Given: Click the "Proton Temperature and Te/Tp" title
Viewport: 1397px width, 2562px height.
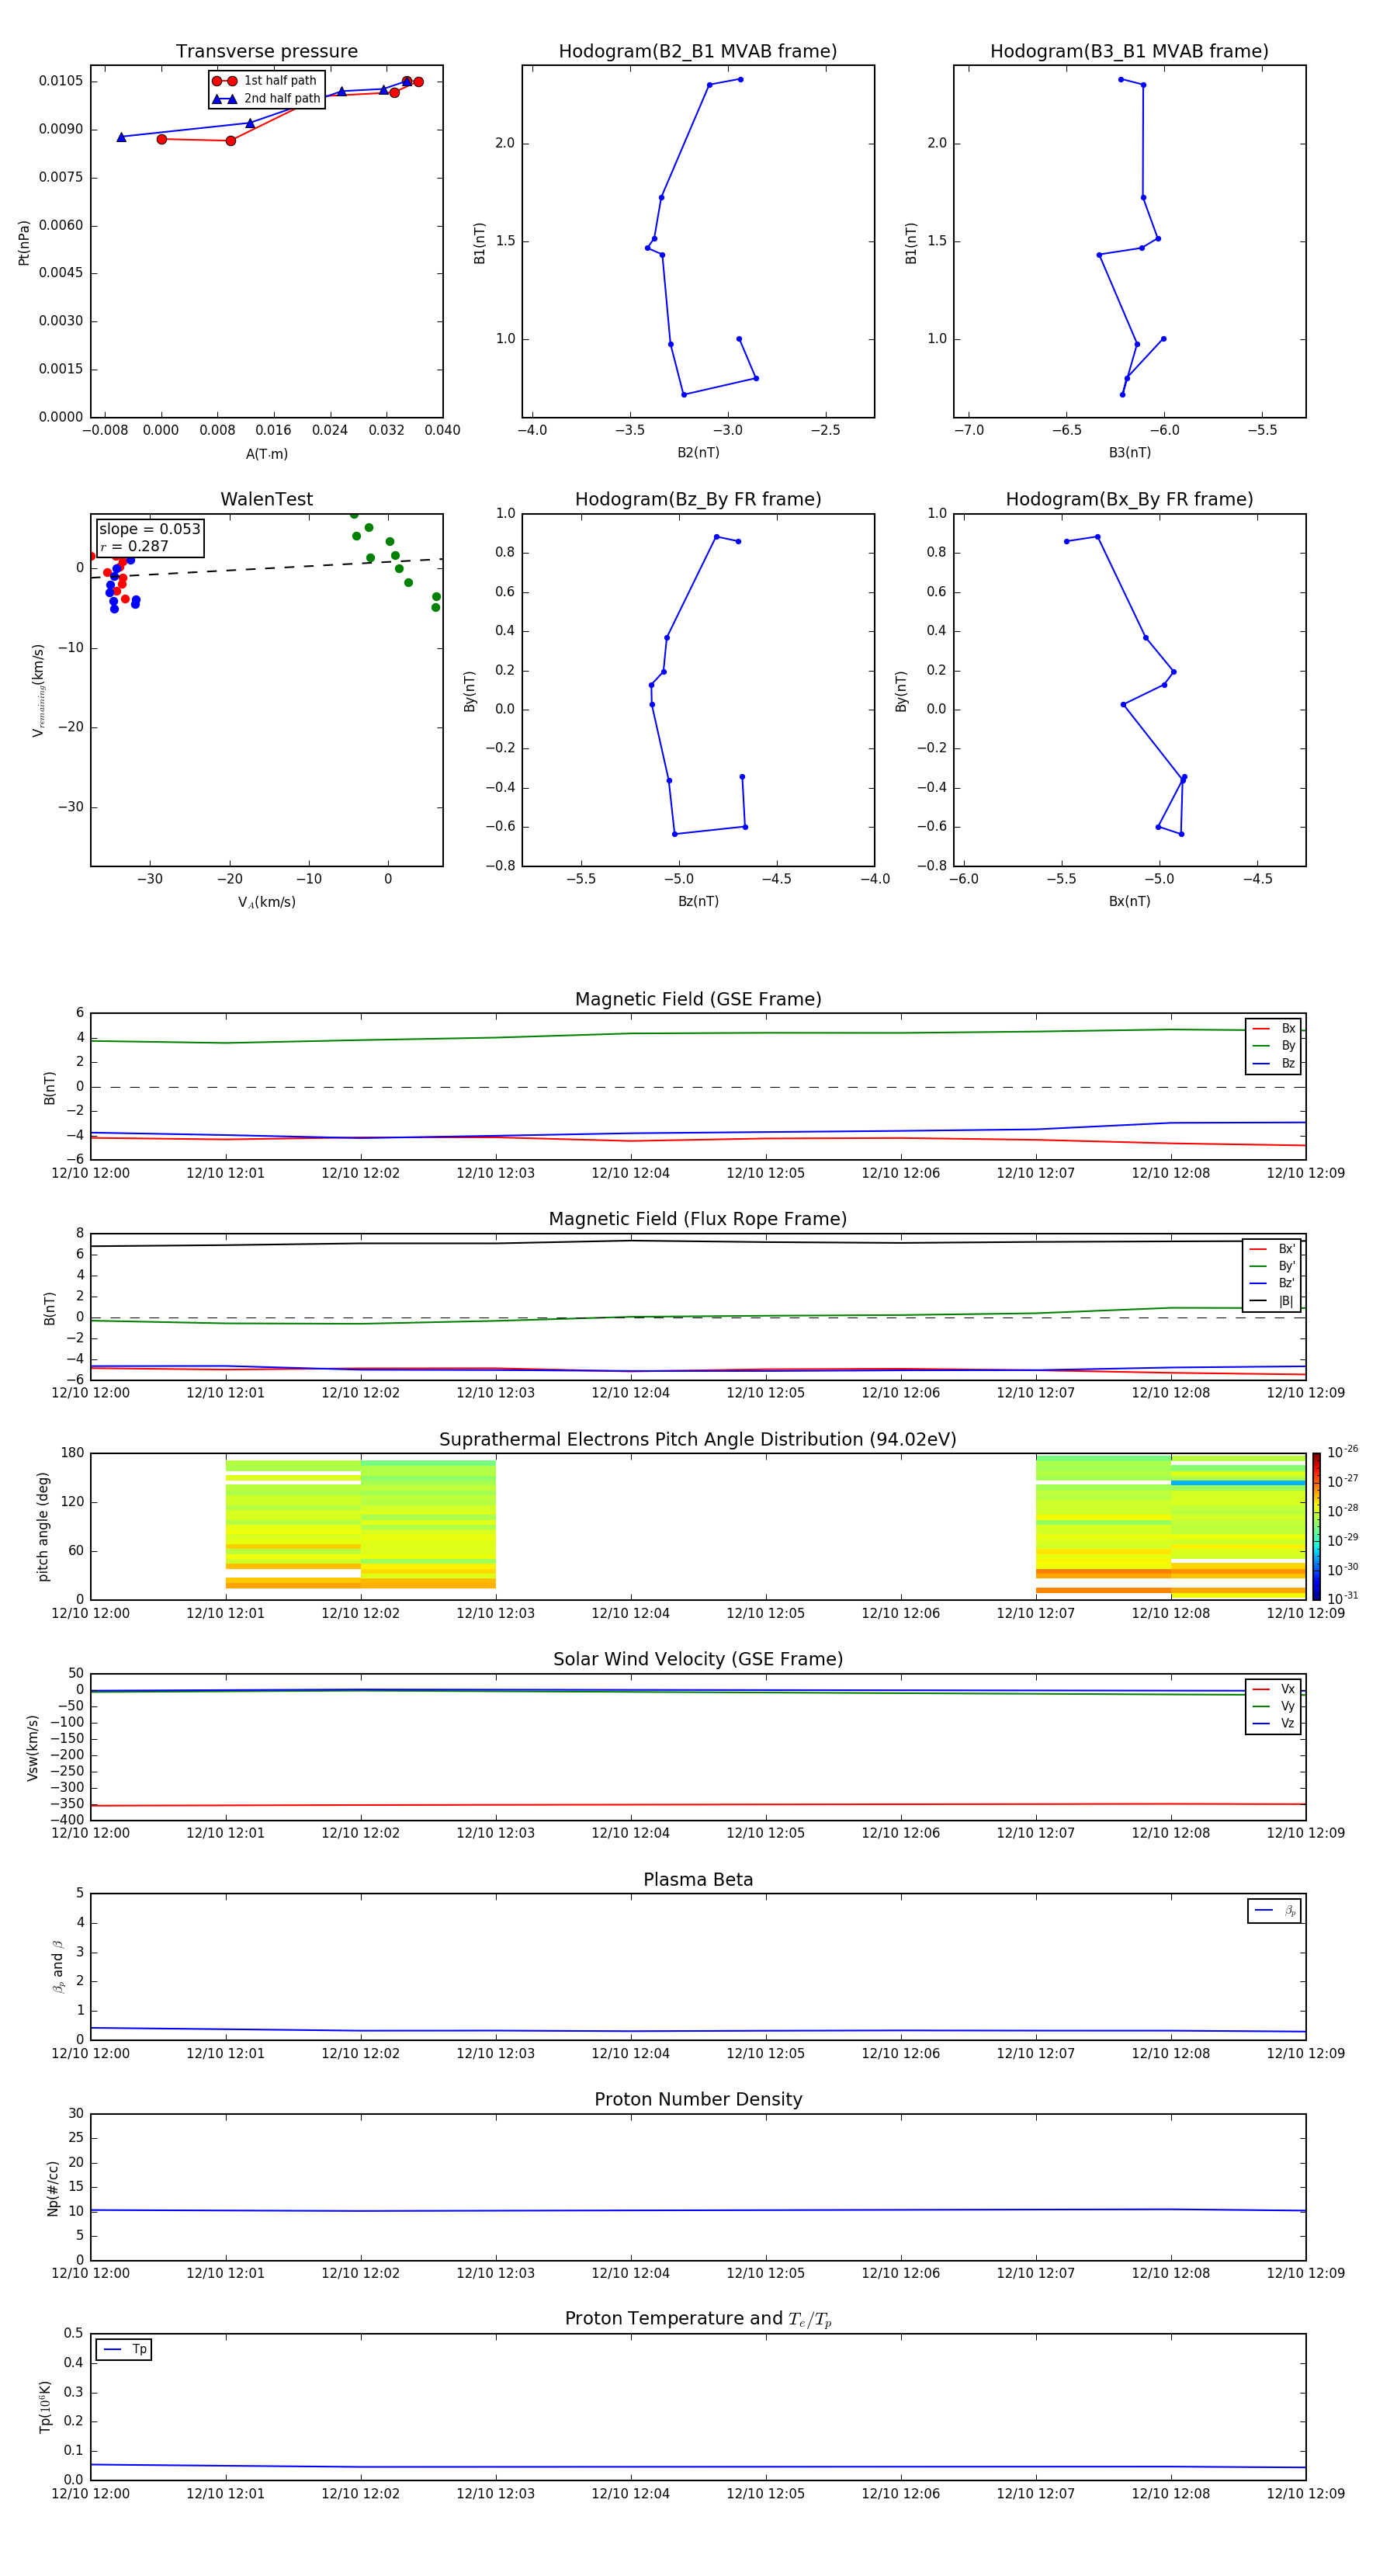Looking at the screenshot, I should pyautogui.click(x=698, y=2319).
